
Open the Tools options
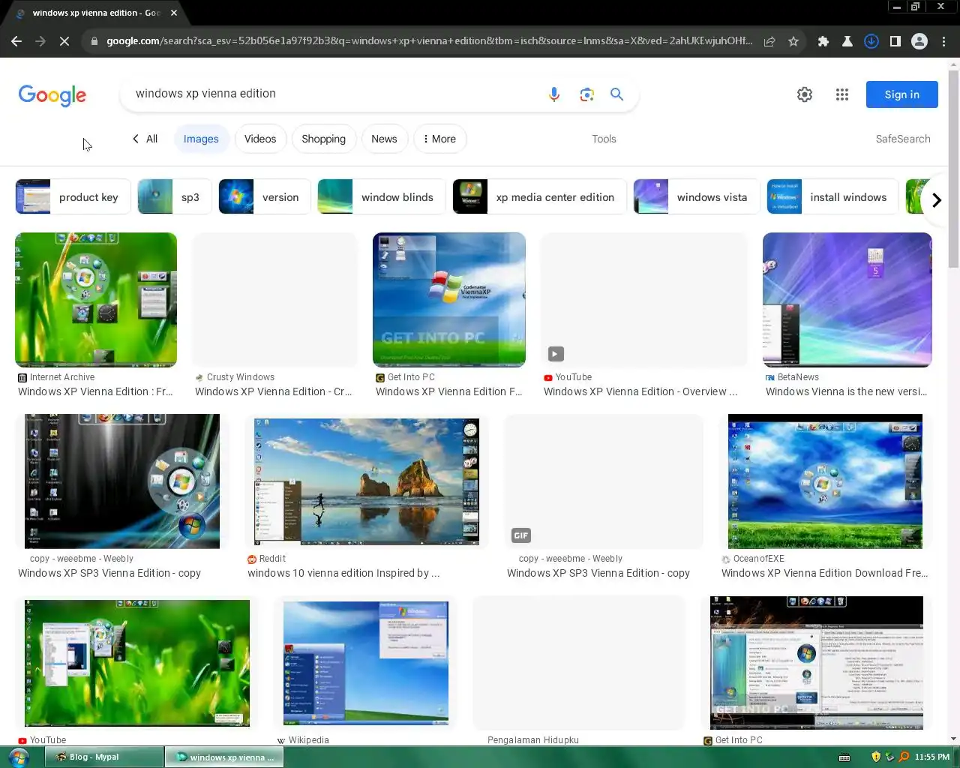tap(604, 139)
